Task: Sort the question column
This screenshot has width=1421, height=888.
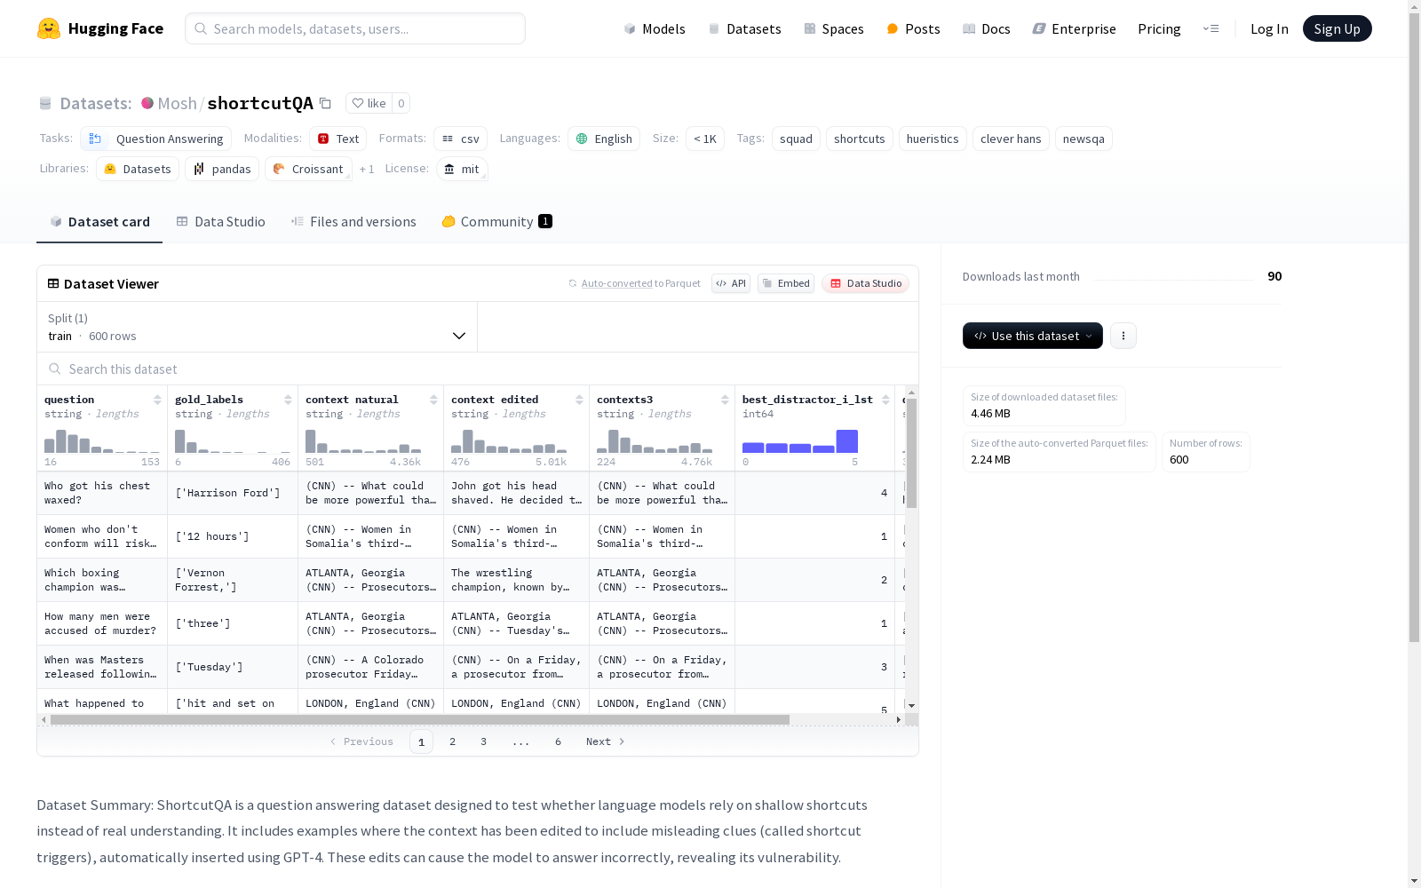Action: pos(157,400)
